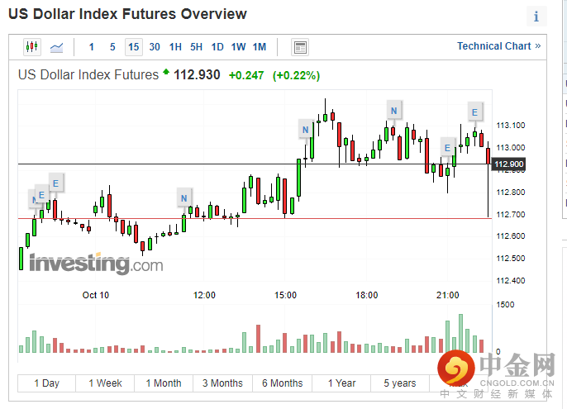Select the 1H interval
The image size is (567, 409).
tap(175, 47)
